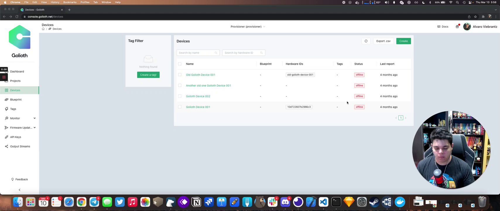
Task: Open the Golioth Device 002 link
Action: (x=198, y=96)
